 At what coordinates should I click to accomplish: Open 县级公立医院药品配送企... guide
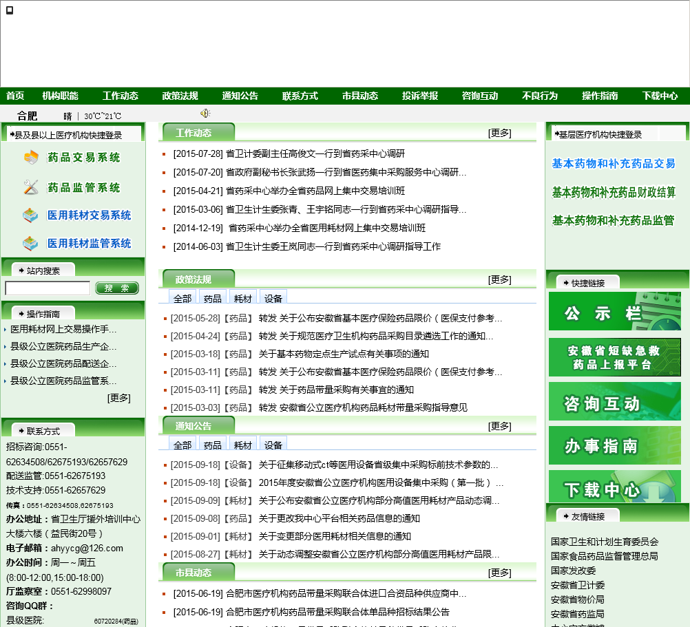pyautogui.click(x=63, y=363)
